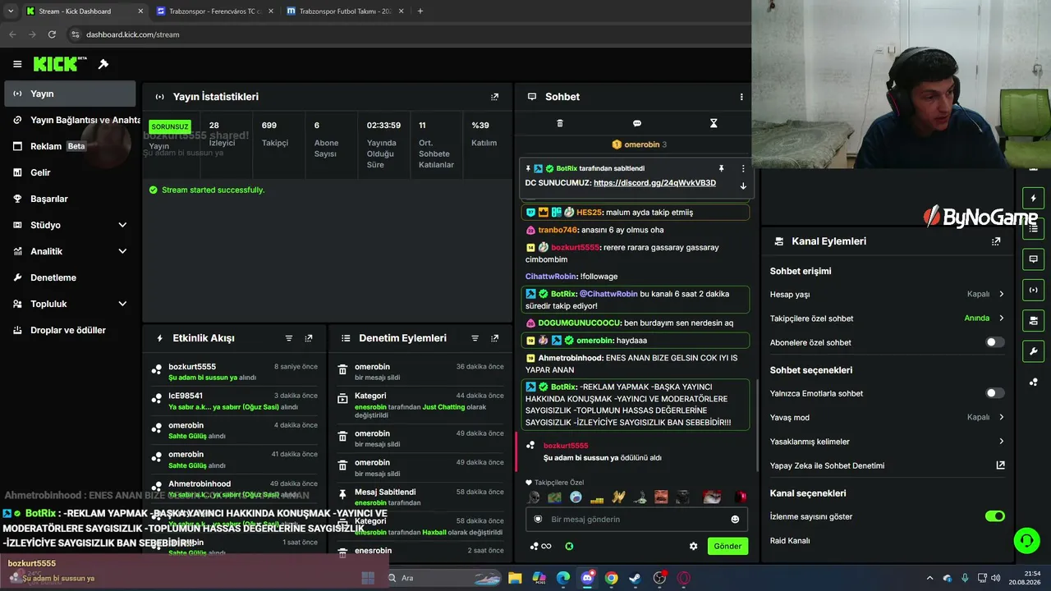Pop out the Etkinlik Akışı panel

point(309,338)
